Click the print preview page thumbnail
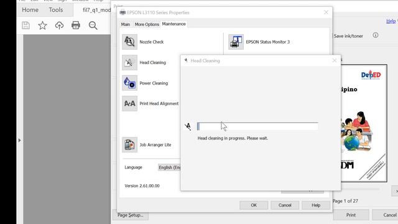Image resolution: width=398 pixels, height=224 pixels. pyautogui.click(x=364, y=123)
